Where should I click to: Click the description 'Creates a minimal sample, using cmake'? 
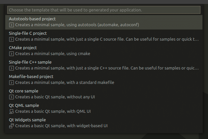pyautogui.click(x=53, y=54)
